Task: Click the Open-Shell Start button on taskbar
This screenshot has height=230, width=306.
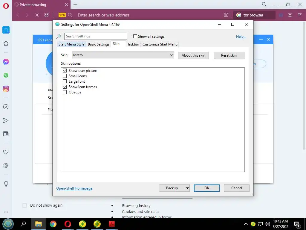Action: pyautogui.click(x=8, y=224)
